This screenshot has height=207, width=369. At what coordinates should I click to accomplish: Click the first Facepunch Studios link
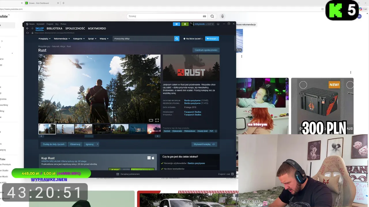click(x=193, y=112)
